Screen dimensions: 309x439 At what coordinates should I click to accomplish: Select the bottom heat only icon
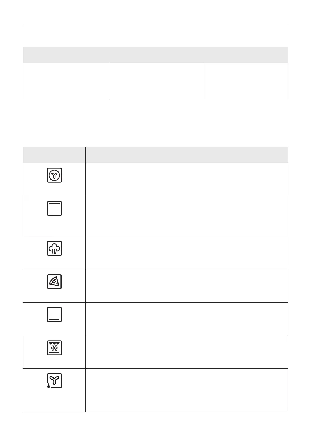[x=54, y=315]
